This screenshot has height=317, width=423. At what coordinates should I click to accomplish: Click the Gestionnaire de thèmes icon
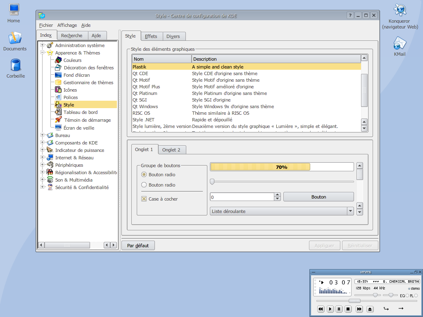[58, 82]
